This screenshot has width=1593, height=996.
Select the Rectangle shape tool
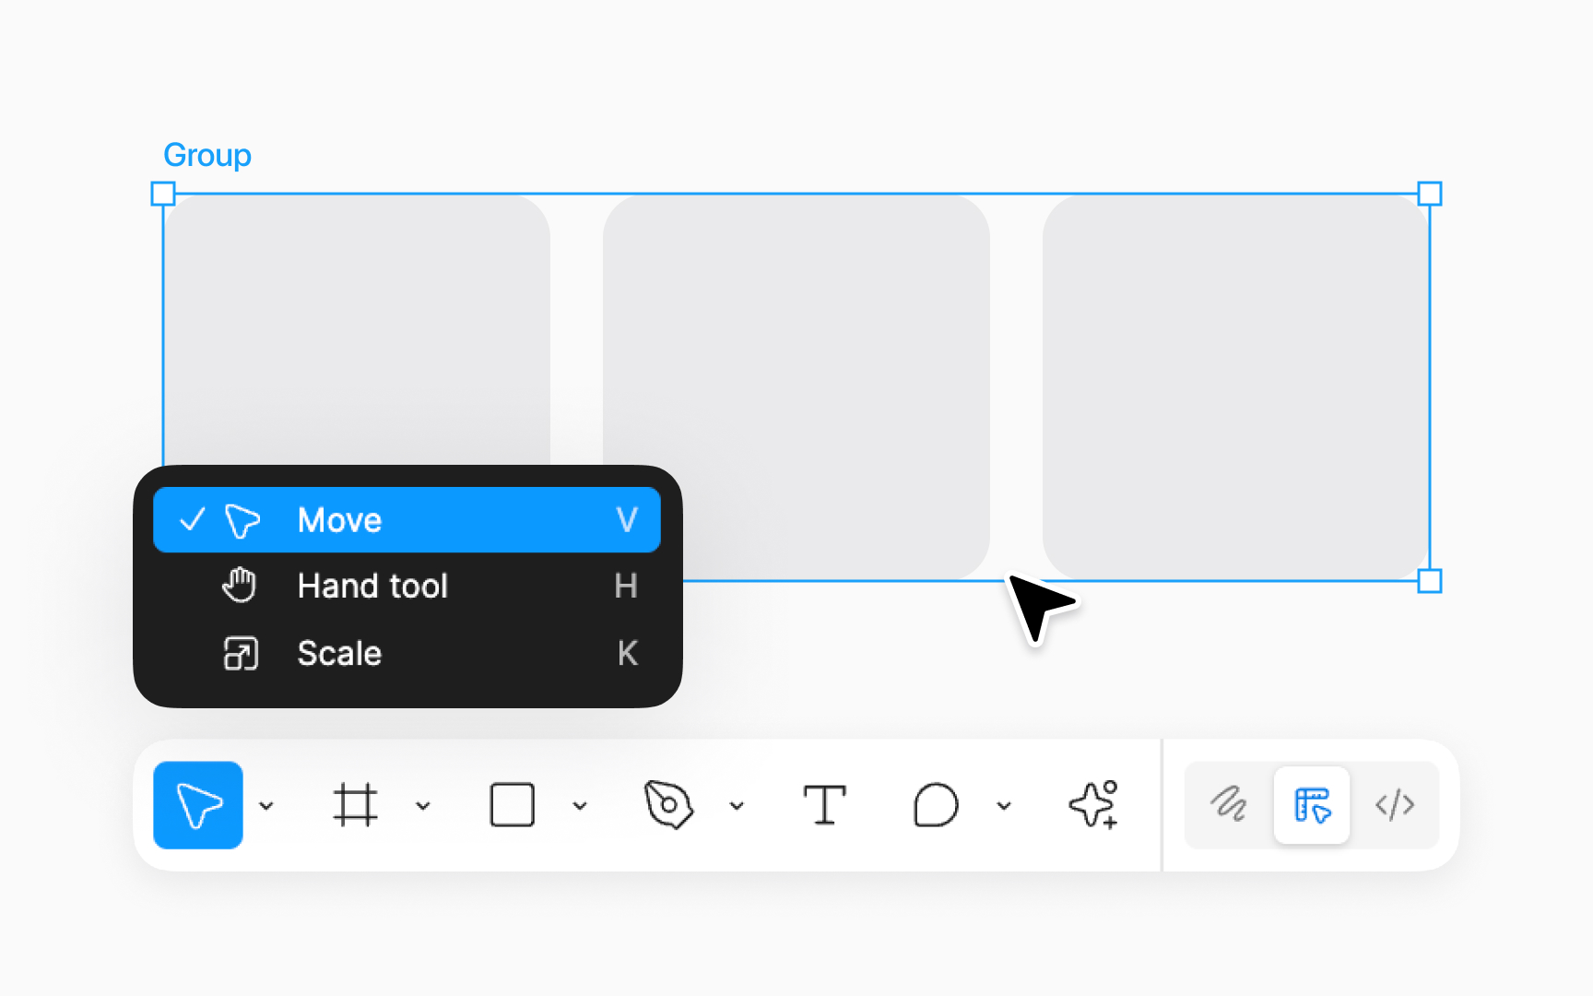click(x=512, y=804)
